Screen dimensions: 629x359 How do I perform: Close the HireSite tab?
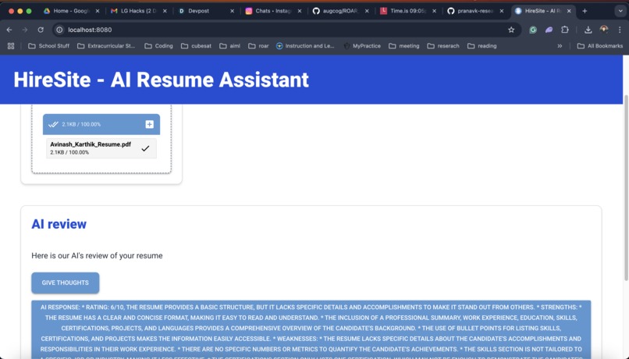569,11
